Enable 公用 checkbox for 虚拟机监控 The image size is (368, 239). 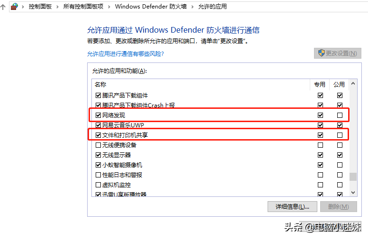click(x=340, y=185)
